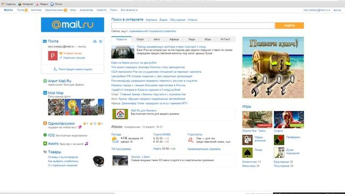Image resolution: width=345 pixels, height=194 pixels.
Task: Open the ICQ flower icon
Action: pos(45,135)
